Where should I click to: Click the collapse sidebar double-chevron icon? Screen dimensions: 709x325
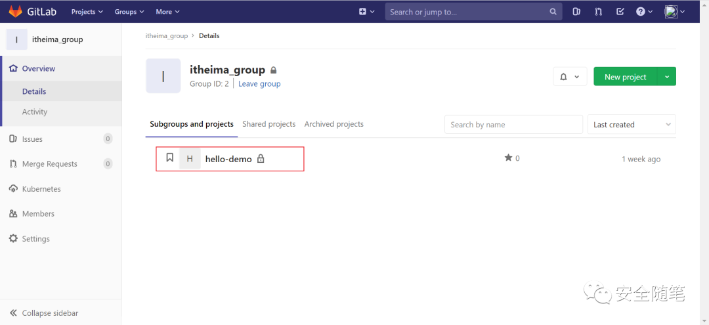pyautogui.click(x=13, y=313)
